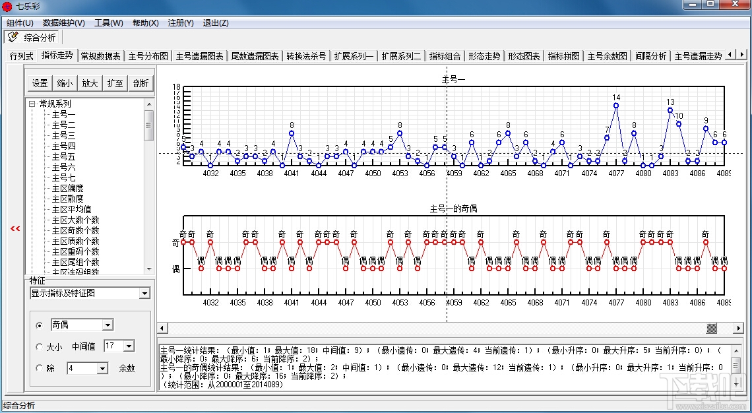Select 主号四 in the tree
Image resolution: width=752 pixels, height=413 pixels.
click(64, 146)
